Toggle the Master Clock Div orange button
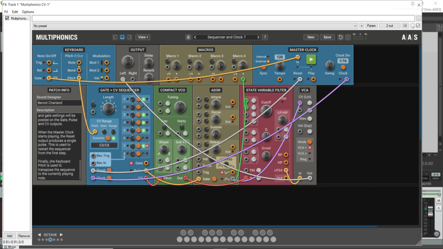 pyautogui.click(x=343, y=67)
